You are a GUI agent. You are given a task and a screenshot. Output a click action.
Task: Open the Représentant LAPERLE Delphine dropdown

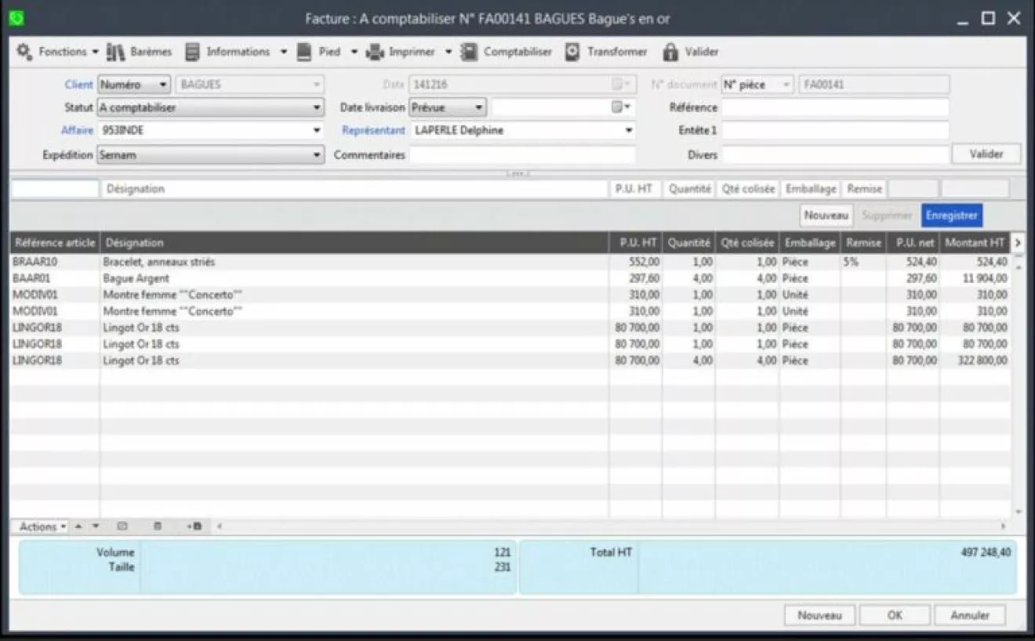click(x=523, y=131)
